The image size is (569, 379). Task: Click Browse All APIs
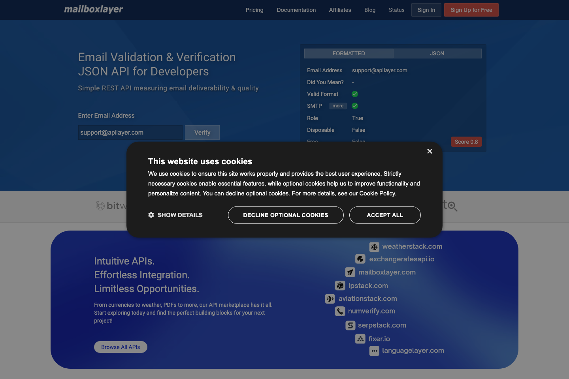point(121,347)
